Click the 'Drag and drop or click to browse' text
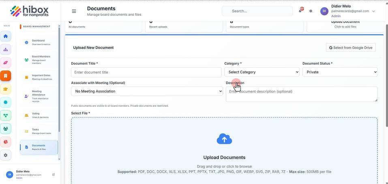The image size is (388, 184). [224, 167]
